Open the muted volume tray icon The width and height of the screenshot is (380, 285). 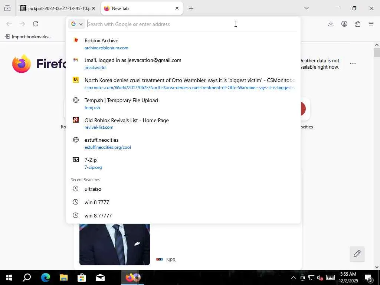(320, 278)
